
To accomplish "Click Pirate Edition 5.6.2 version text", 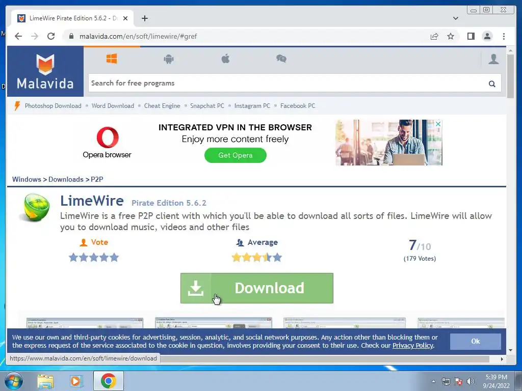I will point(169,203).
